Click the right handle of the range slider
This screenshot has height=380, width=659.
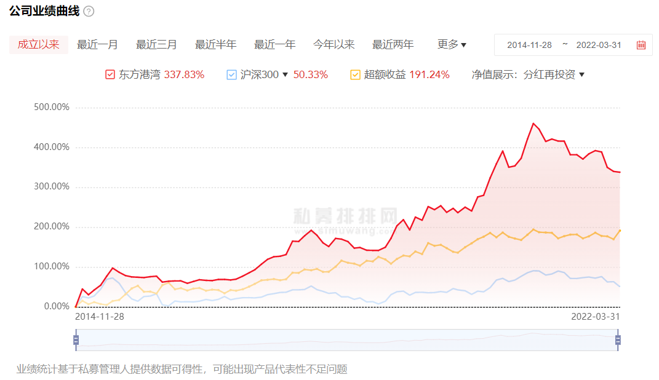click(x=618, y=339)
